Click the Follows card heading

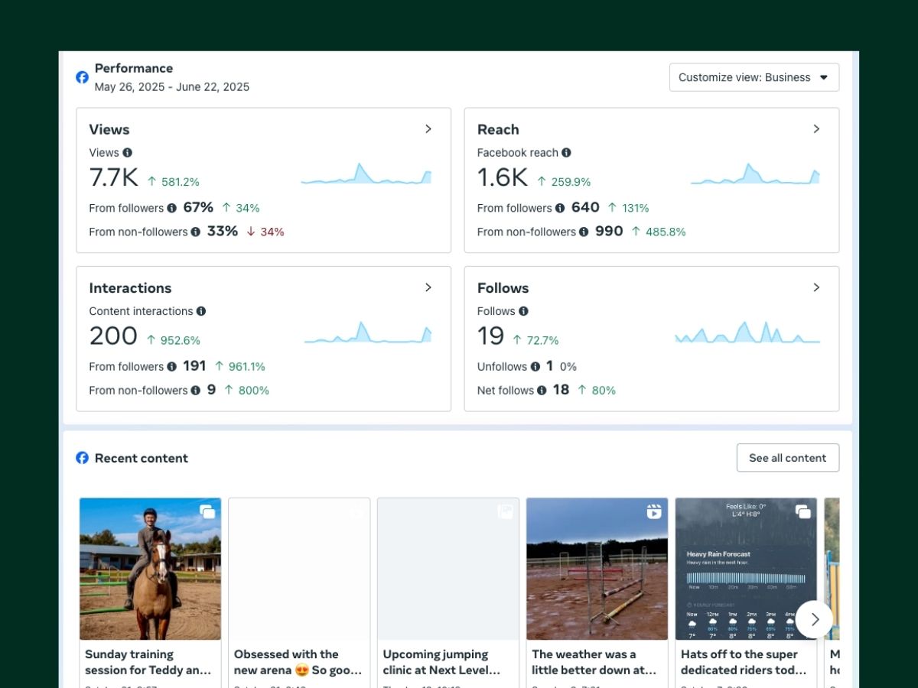503,287
